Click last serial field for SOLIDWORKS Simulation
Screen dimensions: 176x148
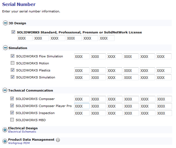(x=164, y=77)
